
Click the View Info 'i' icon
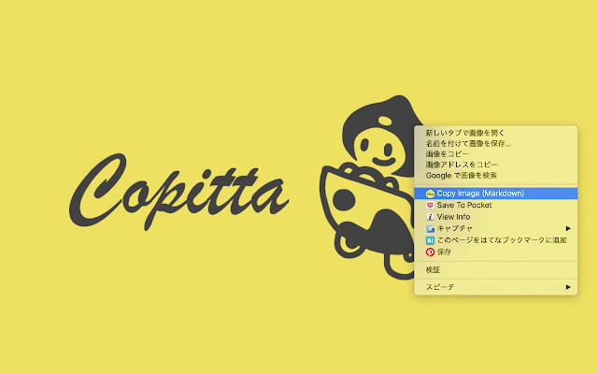point(430,217)
